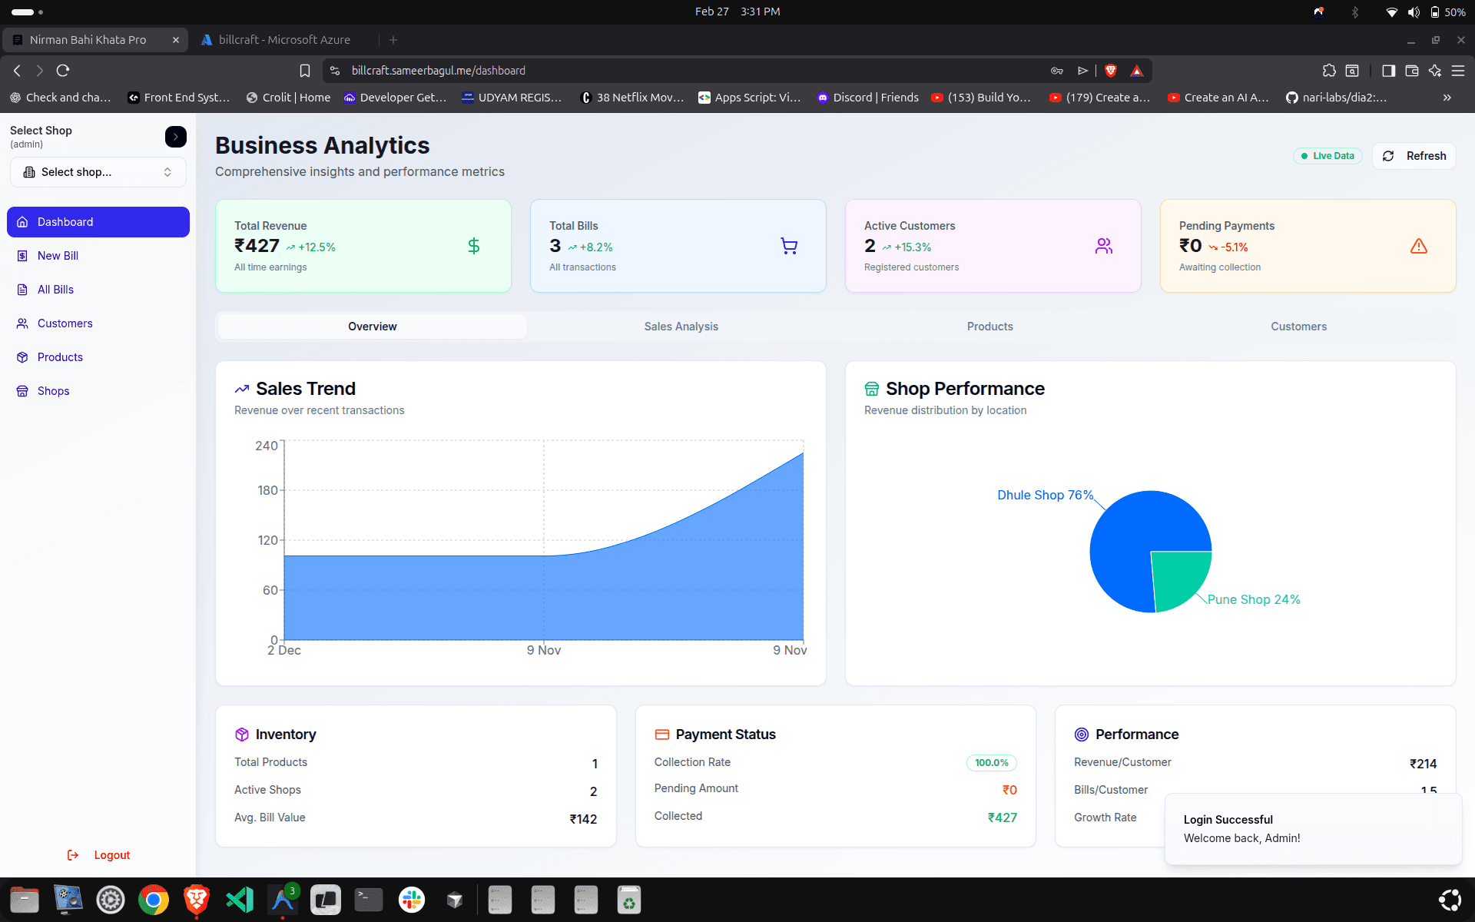Open the Select shop dropdown
The height and width of the screenshot is (922, 1475).
(98, 171)
